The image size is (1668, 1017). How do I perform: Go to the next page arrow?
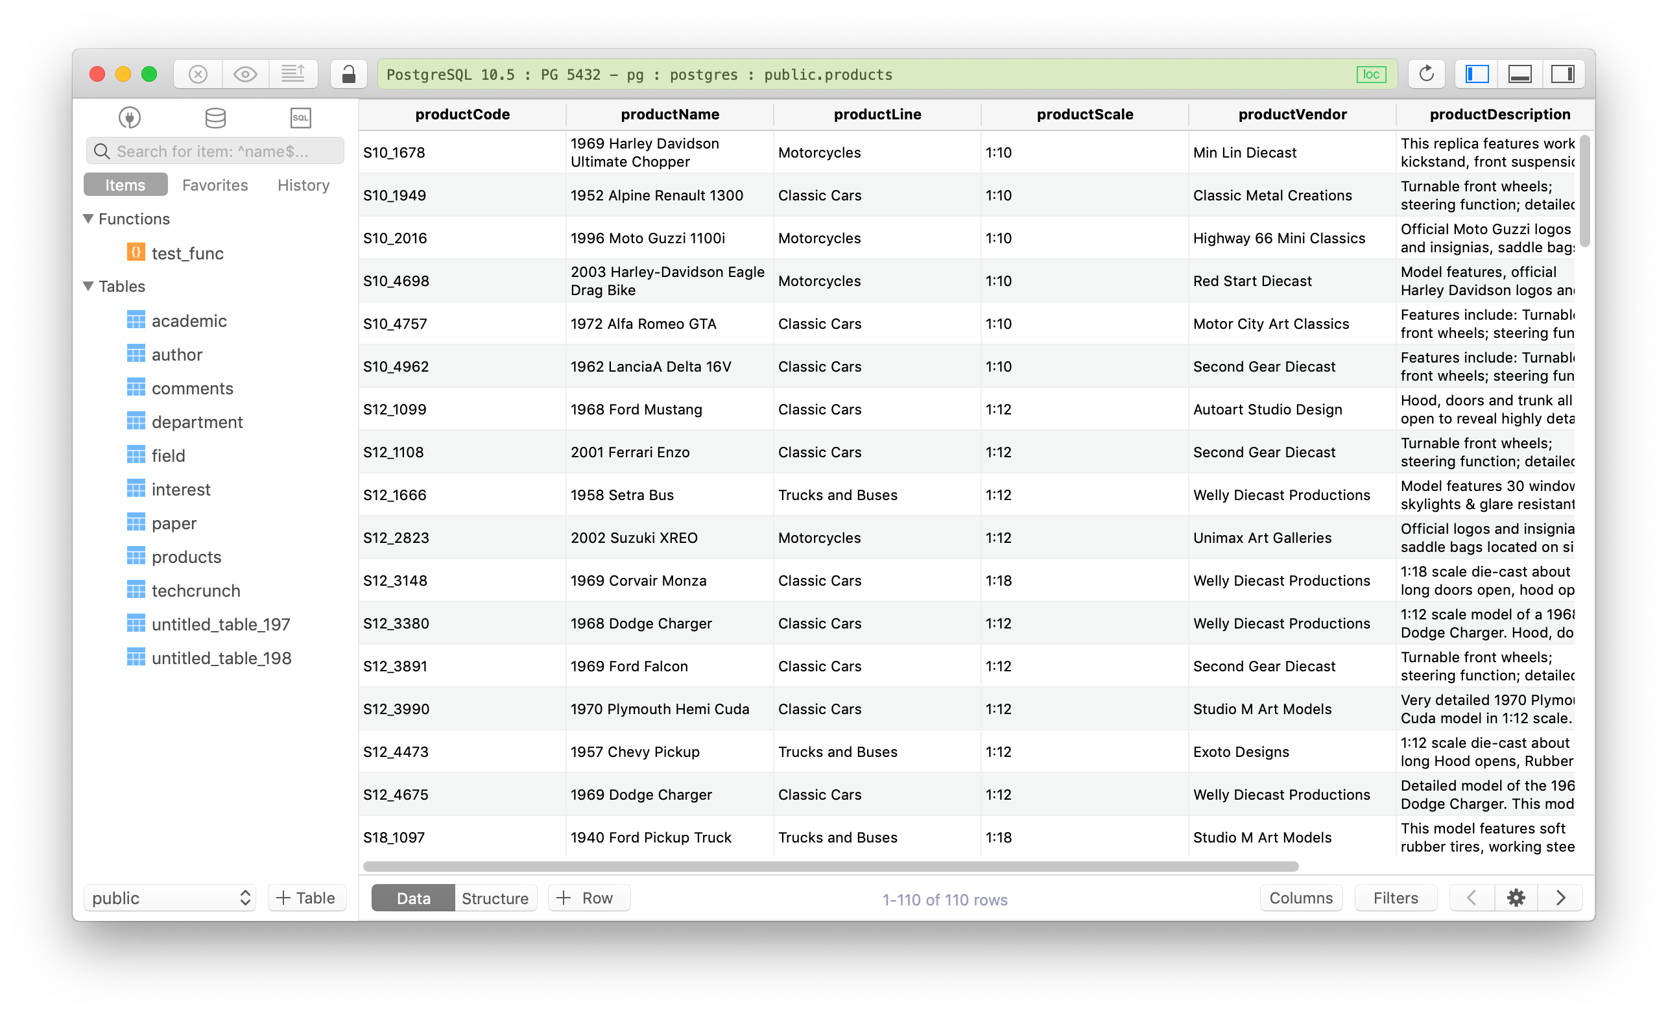click(1560, 898)
